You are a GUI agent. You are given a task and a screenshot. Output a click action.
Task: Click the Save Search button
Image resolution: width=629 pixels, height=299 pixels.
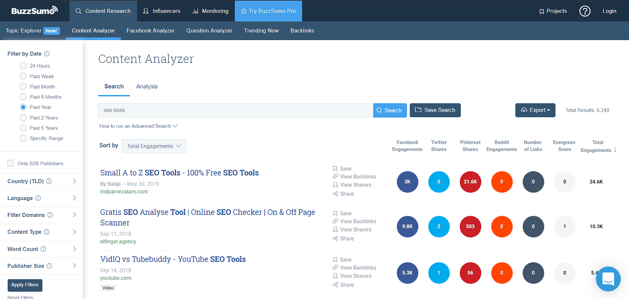[435, 110]
